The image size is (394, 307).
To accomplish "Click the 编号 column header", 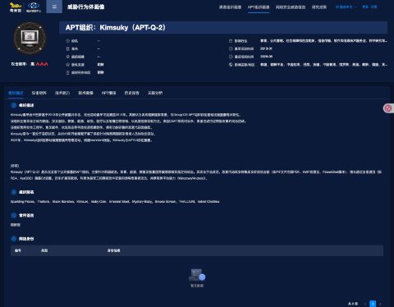I will coord(18,250).
